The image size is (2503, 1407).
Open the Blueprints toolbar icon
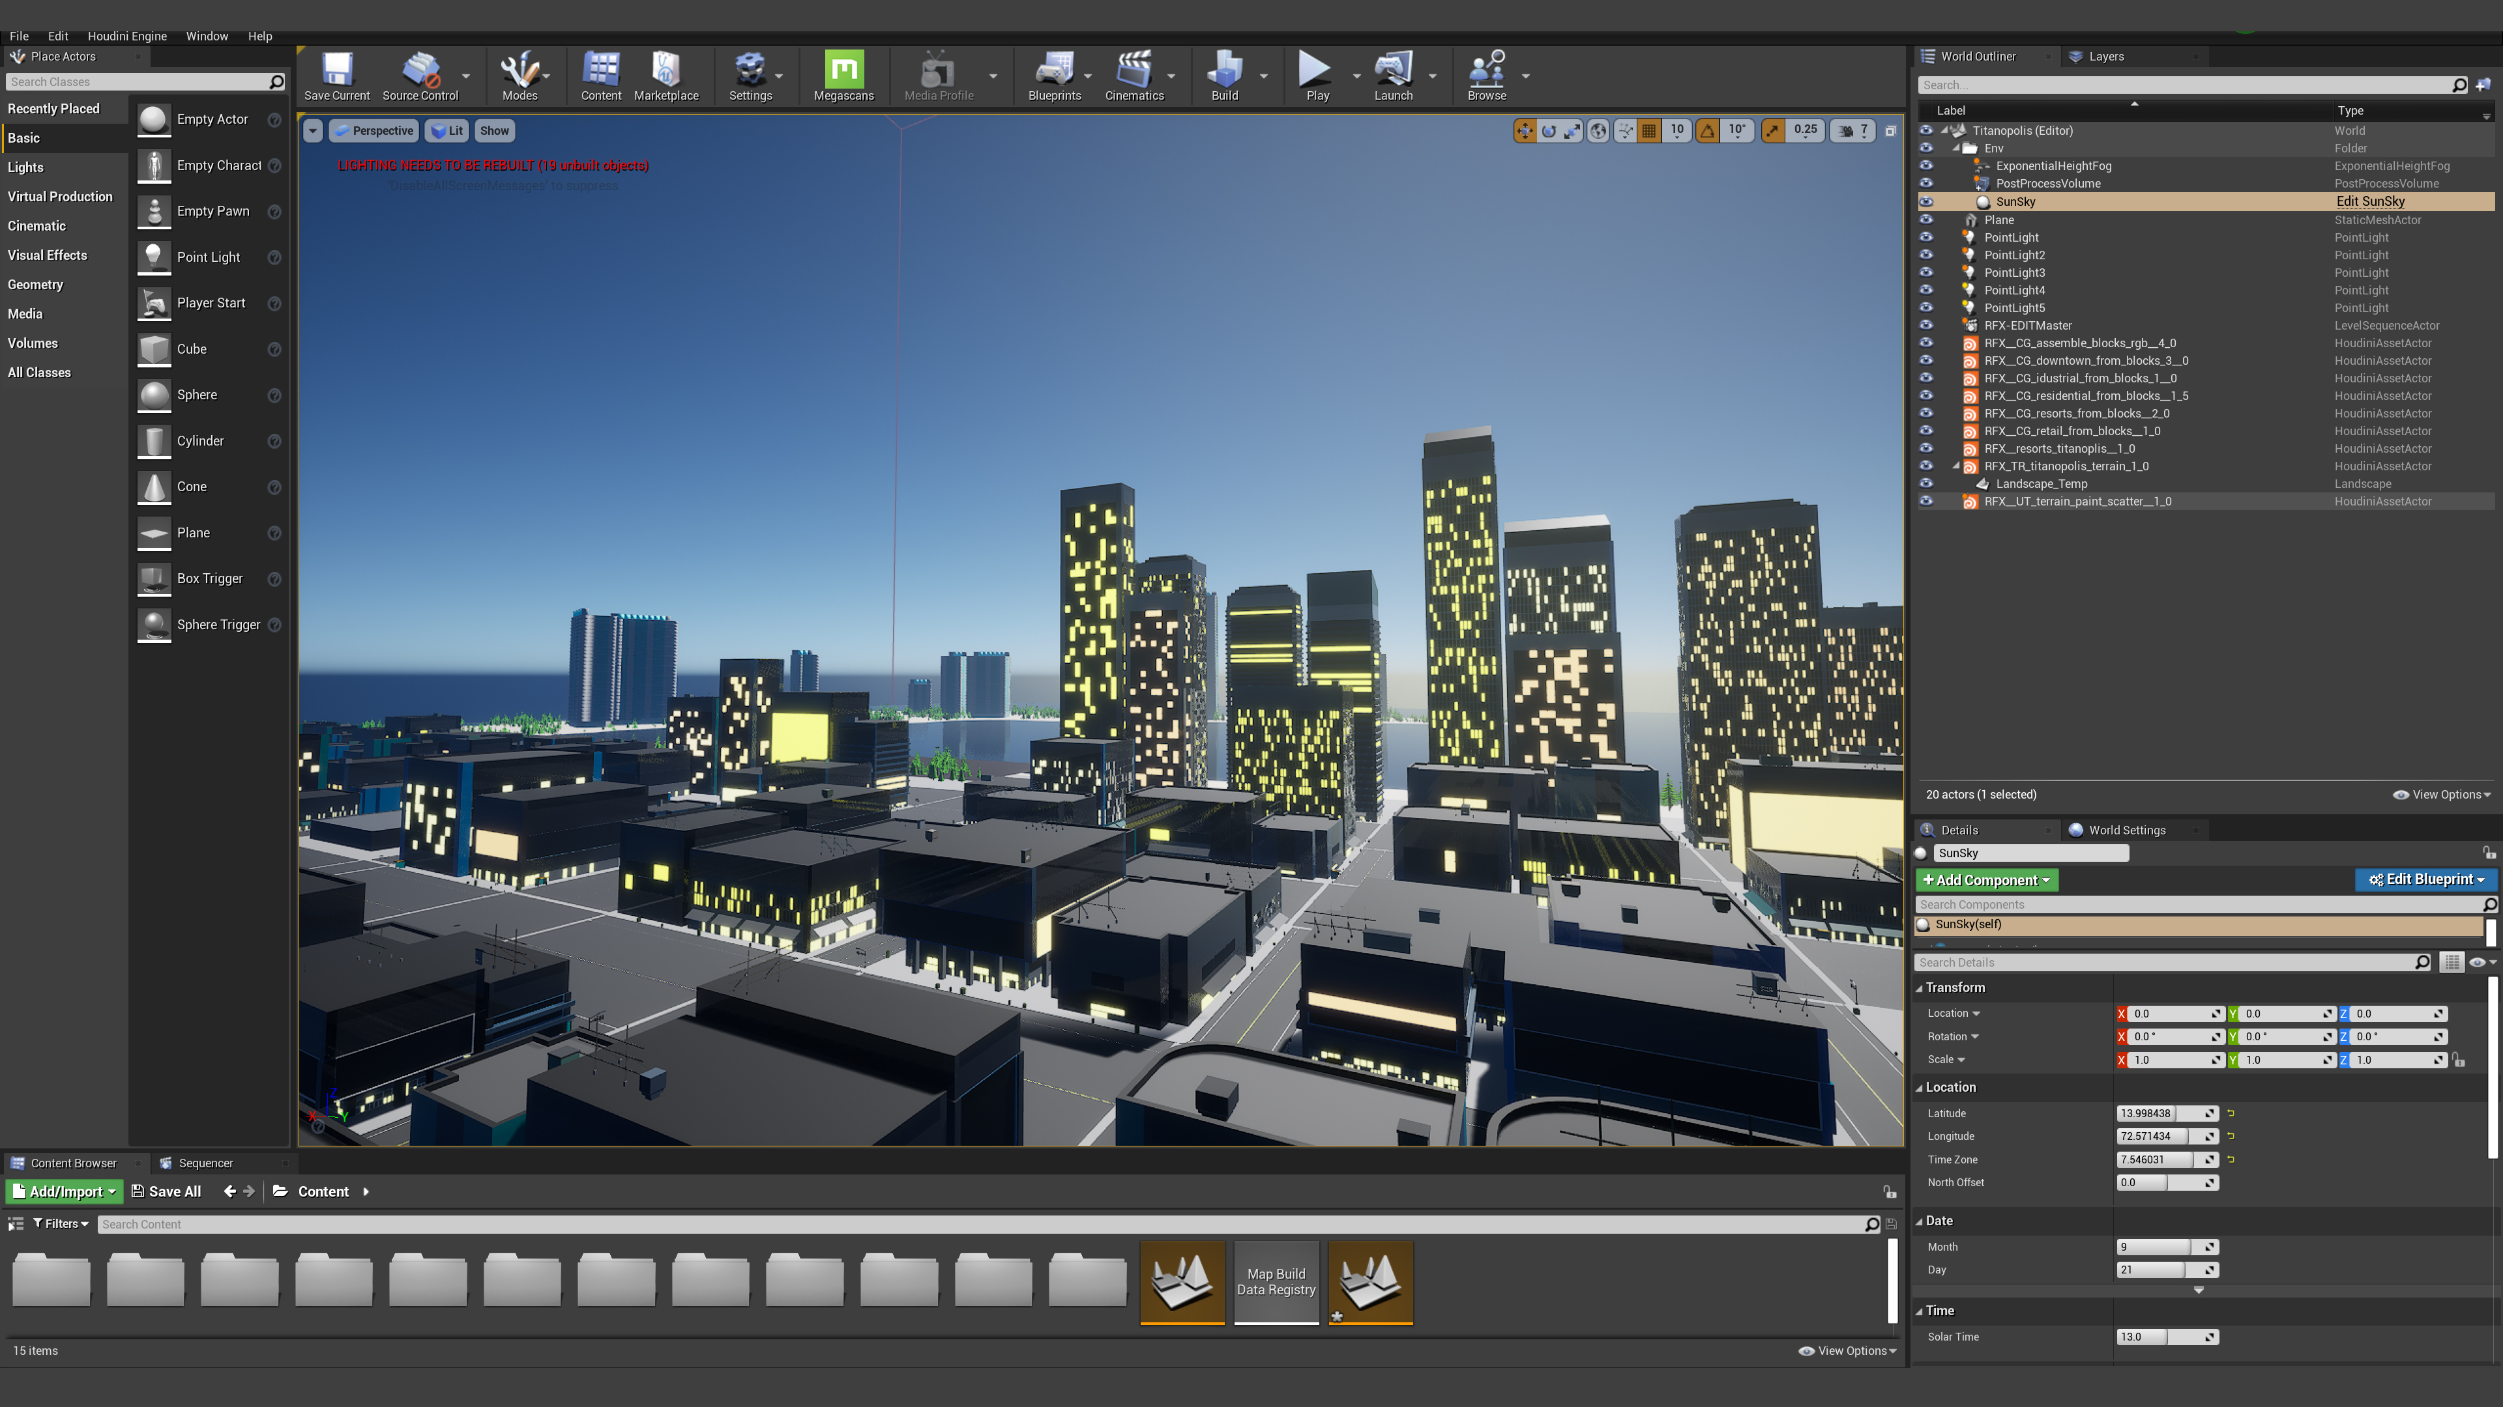pyautogui.click(x=1054, y=76)
